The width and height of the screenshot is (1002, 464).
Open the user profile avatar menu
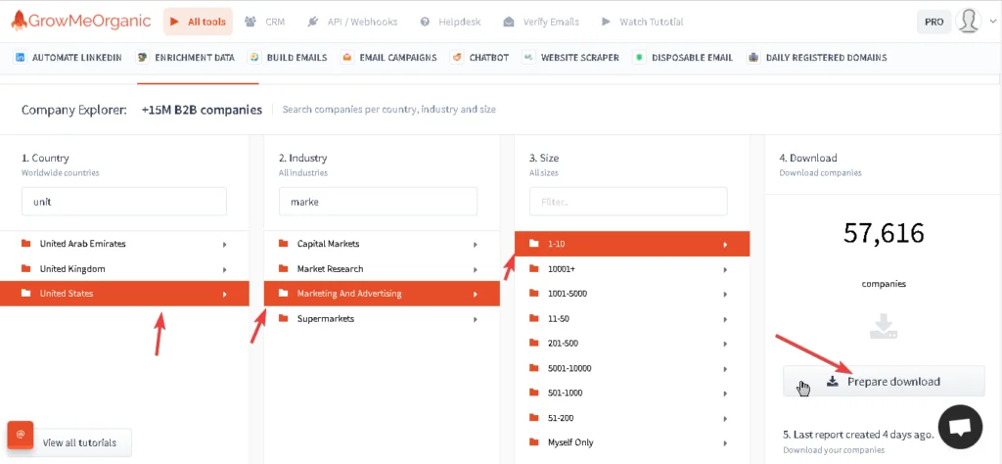969,22
